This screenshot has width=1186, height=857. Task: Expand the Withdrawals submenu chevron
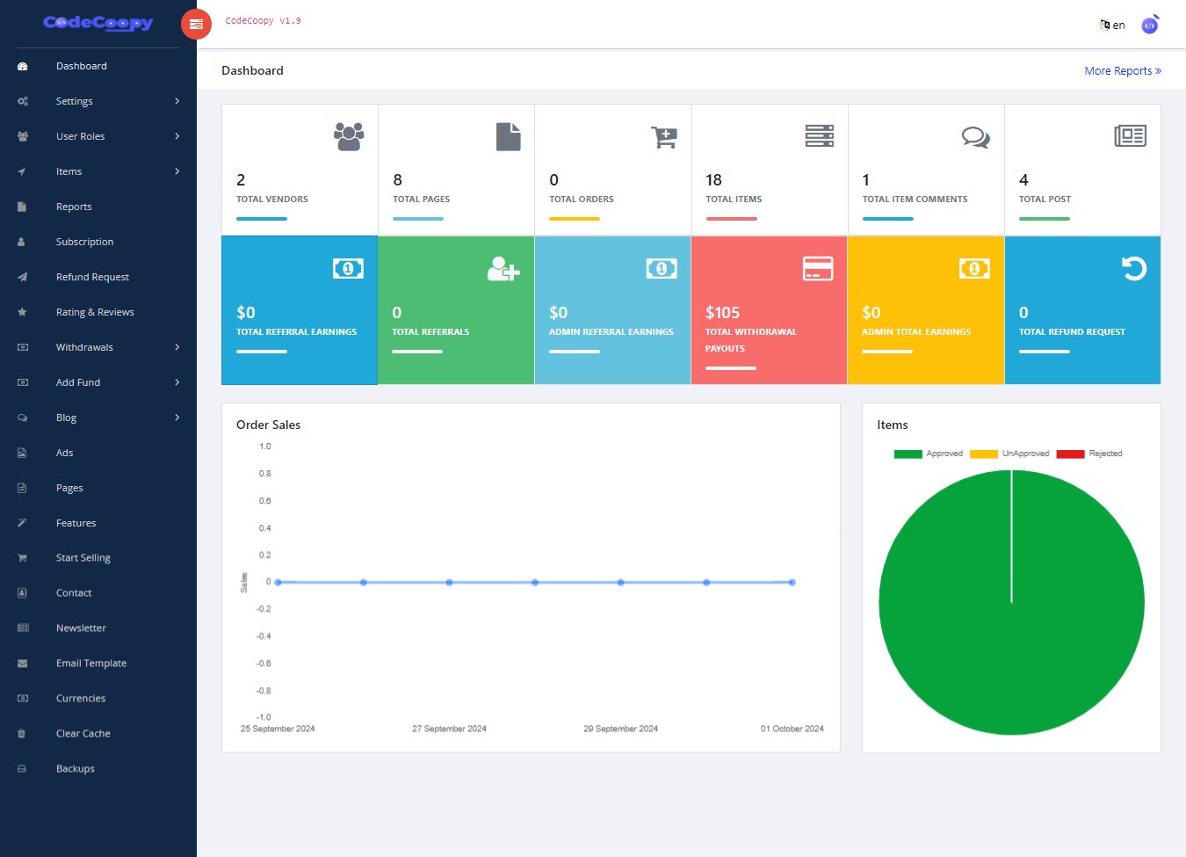[177, 347]
